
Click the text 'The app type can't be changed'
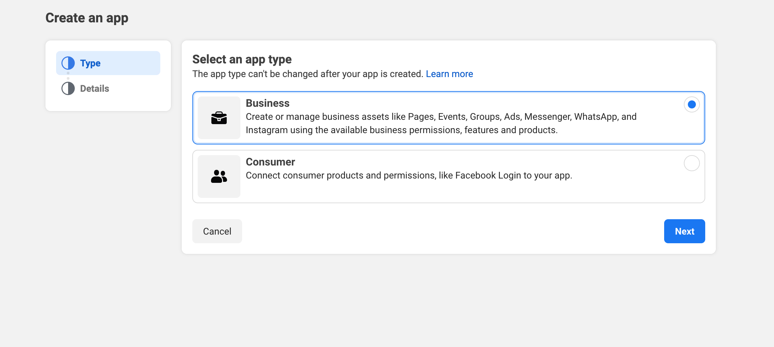[x=307, y=74]
